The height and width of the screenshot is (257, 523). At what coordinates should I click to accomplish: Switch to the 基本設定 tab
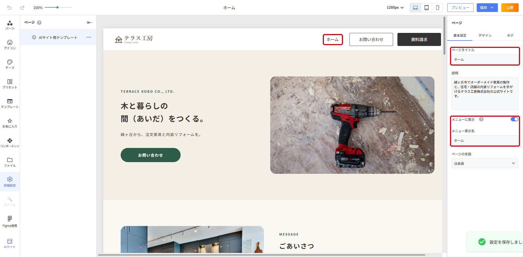pos(460,36)
